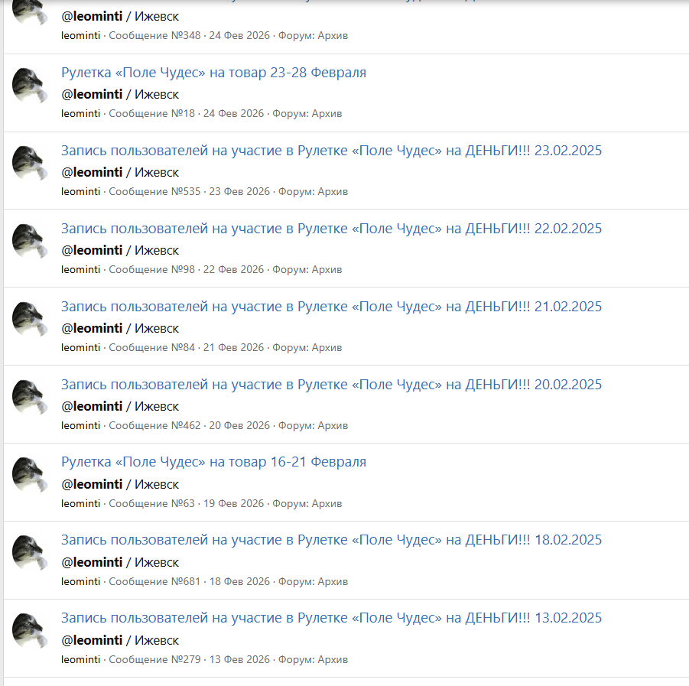Open thread Запись пользователей dated 22.02.2025

click(x=331, y=229)
